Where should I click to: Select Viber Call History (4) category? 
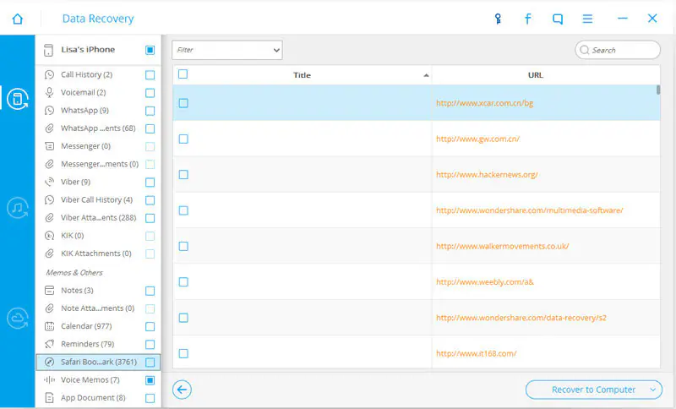coord(98,200)
